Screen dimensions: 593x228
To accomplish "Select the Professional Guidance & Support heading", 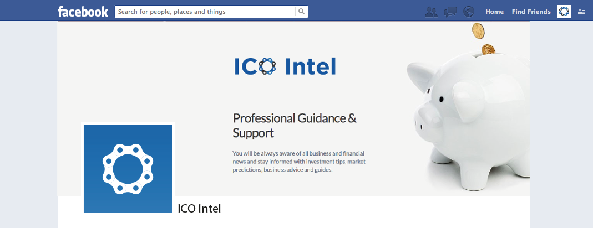I will (x=295, y=126).
